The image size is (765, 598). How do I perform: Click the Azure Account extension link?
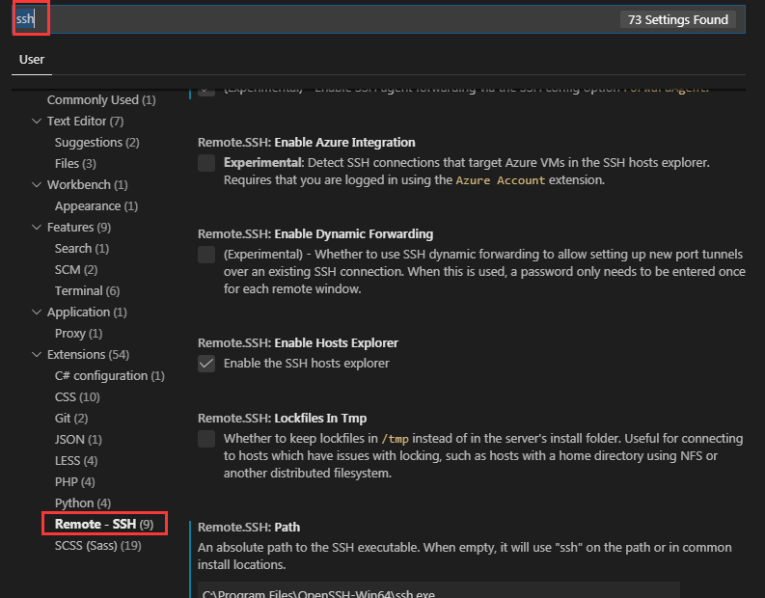[500, 180]
